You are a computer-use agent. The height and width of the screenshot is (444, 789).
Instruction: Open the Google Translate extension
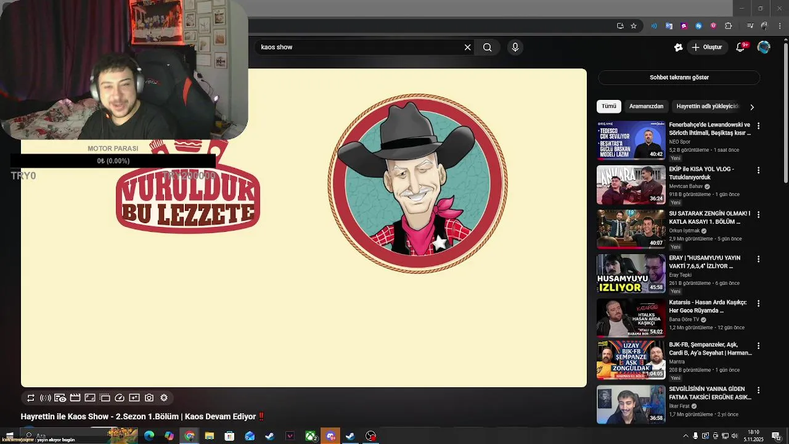coord(669,26)
